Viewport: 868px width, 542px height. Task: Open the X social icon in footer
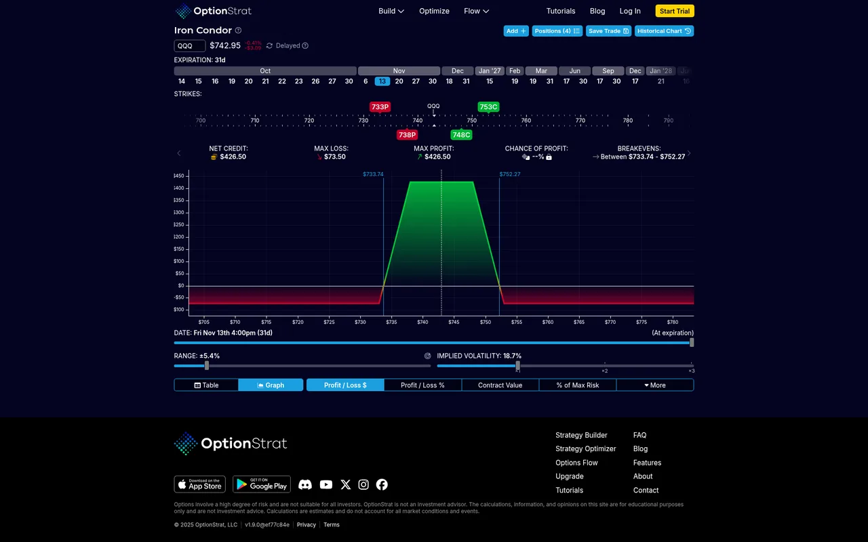(346, 484)
